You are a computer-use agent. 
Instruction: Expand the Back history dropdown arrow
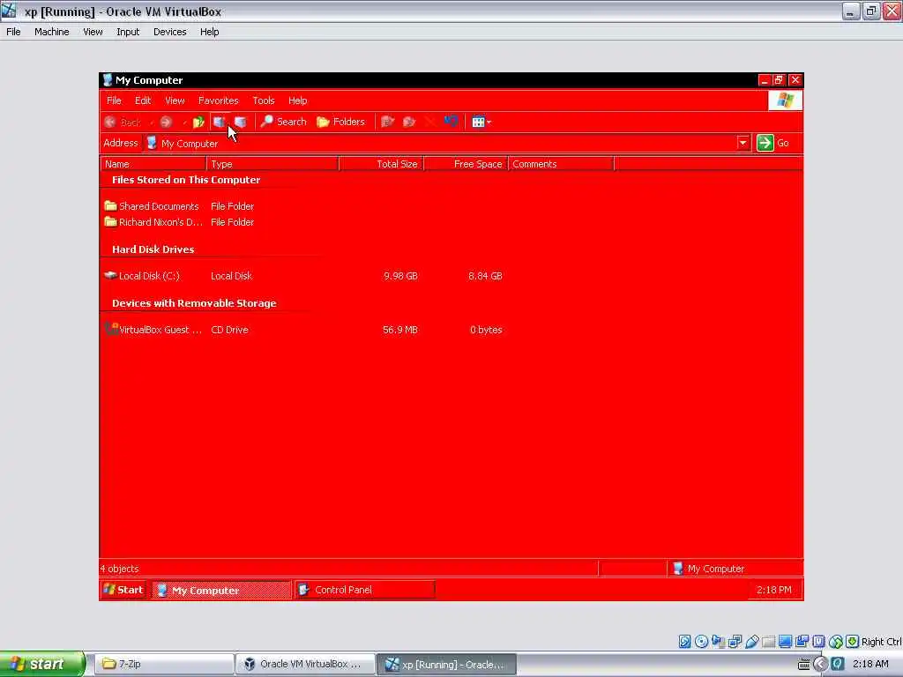coord(151,123)
